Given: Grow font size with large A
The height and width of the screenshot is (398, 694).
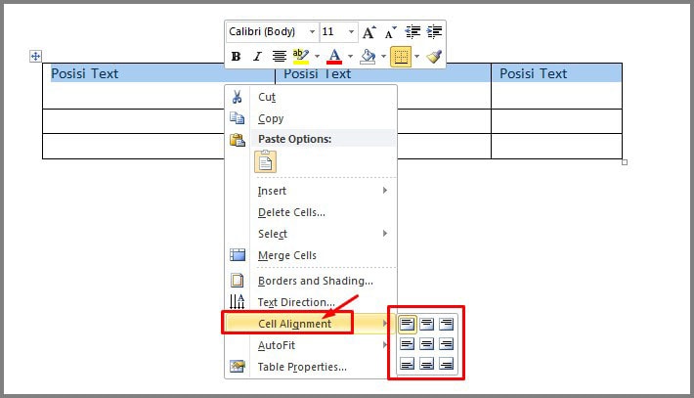Looking at the screenshot, I should click(369, 32).
